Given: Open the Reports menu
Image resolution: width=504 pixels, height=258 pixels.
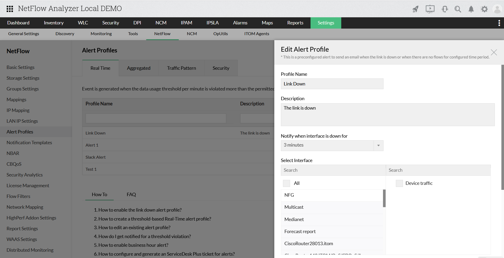Looking at the screenshot, I should tap(295, 23).
